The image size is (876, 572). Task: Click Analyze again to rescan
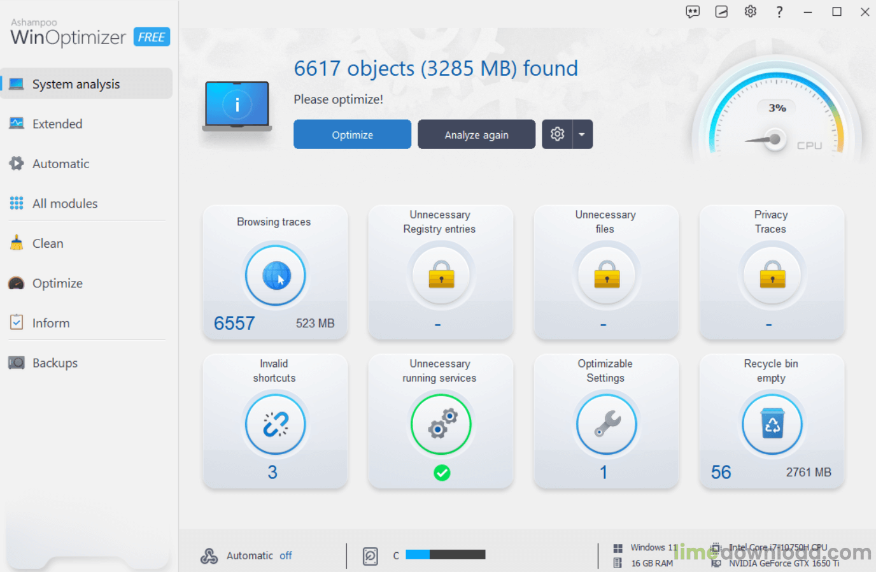click(476, 134)
